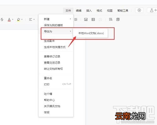Export as 本地Word文档(.docx)
This screenshot has height=125, width=157.
coord(91,33)
